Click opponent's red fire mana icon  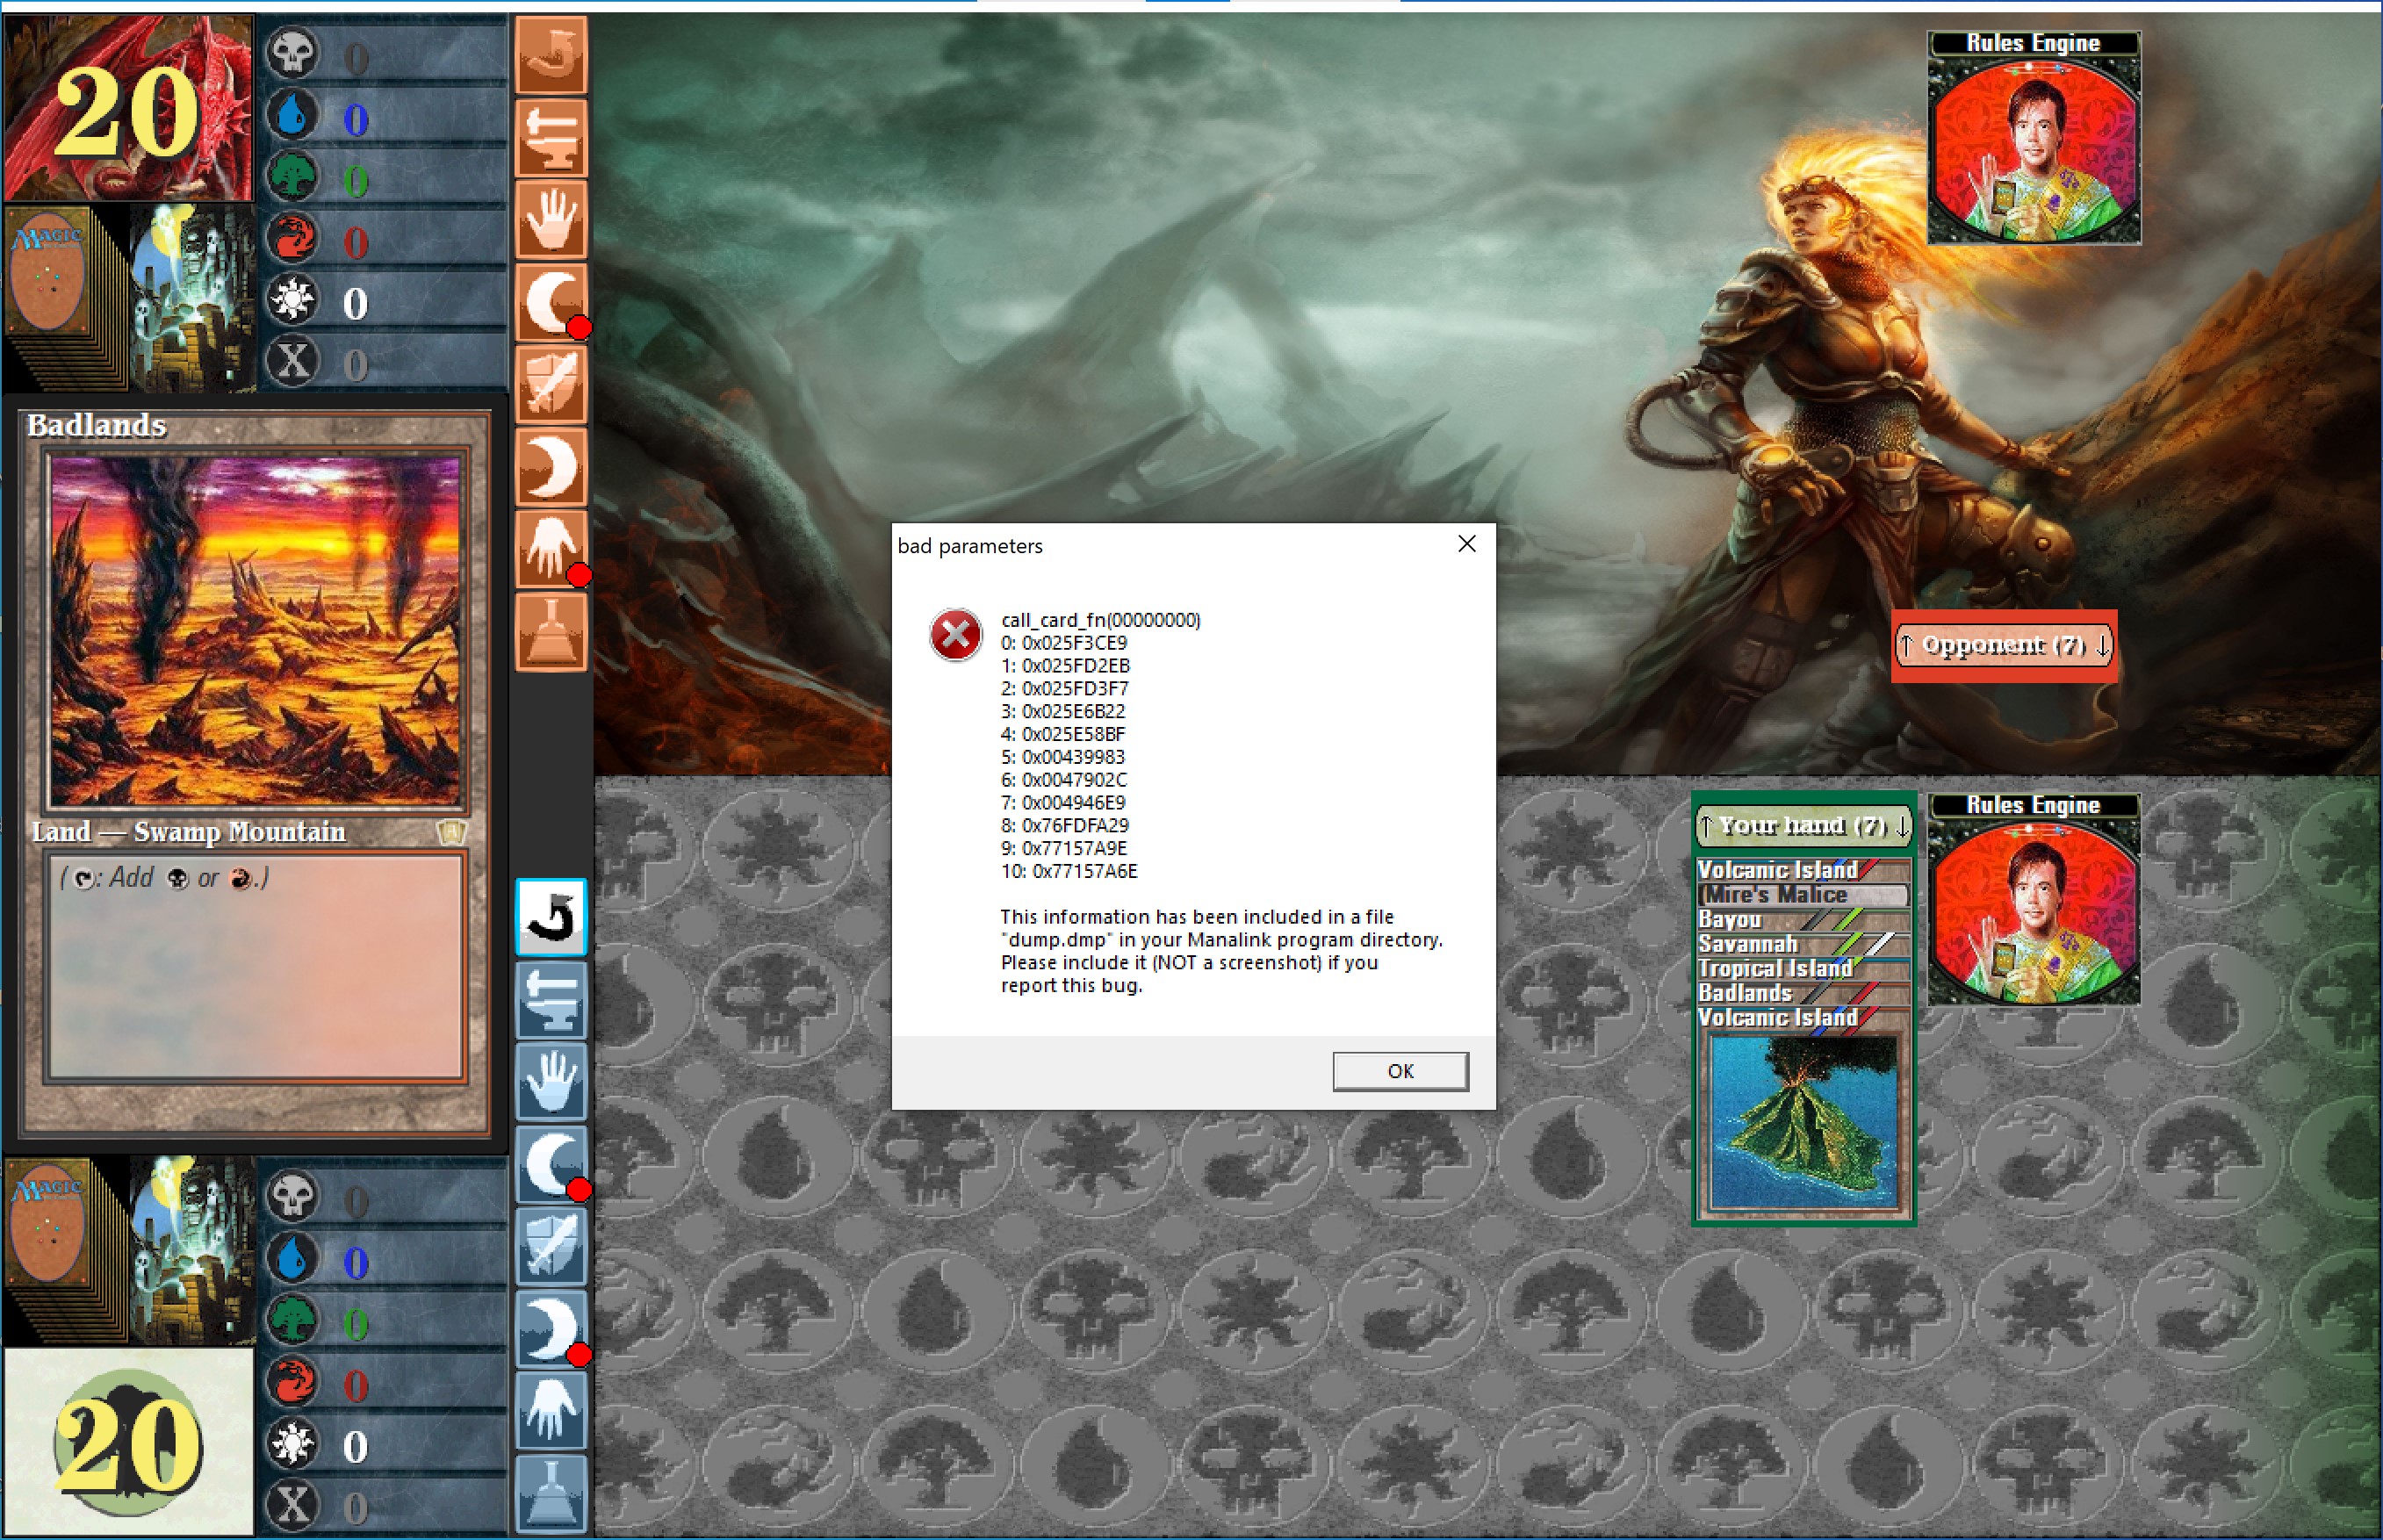pyautogui.click(x=293, y=238)
